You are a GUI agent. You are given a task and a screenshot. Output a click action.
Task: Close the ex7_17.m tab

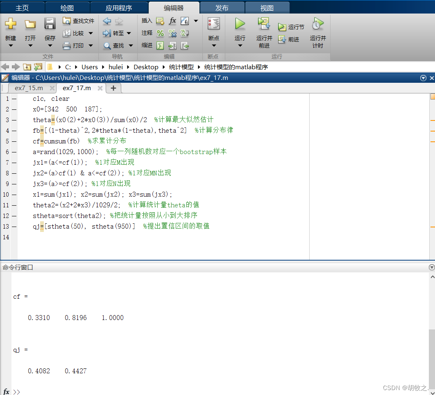click(100, 88)
